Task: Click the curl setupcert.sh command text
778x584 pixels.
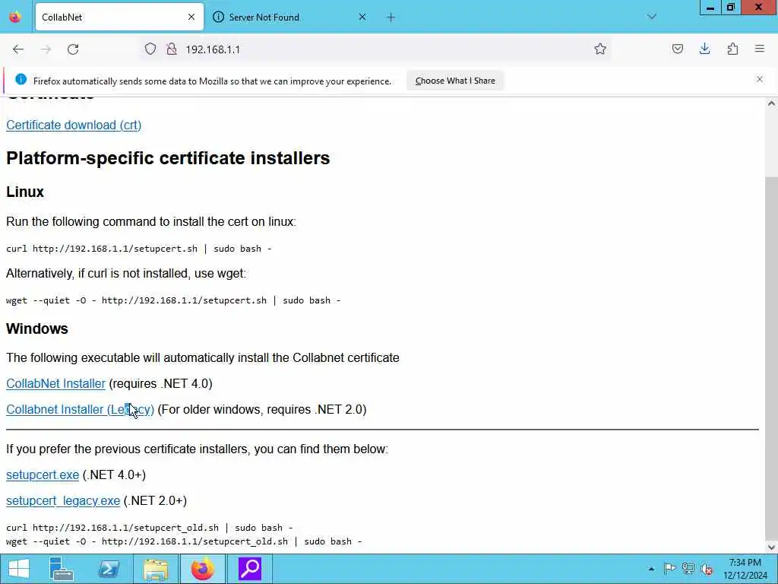Action: 139,249
